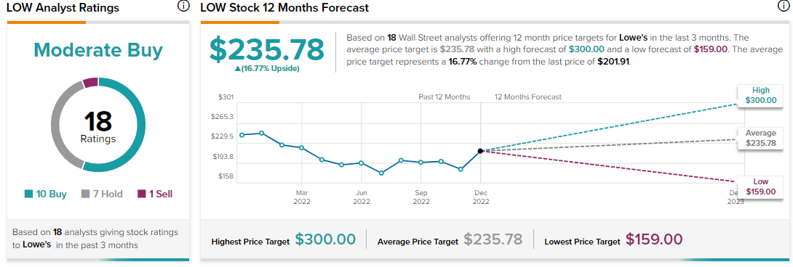Click Average Price Target value at bottom
Screen dimensions: 793x267
click(x=492, y=239)
